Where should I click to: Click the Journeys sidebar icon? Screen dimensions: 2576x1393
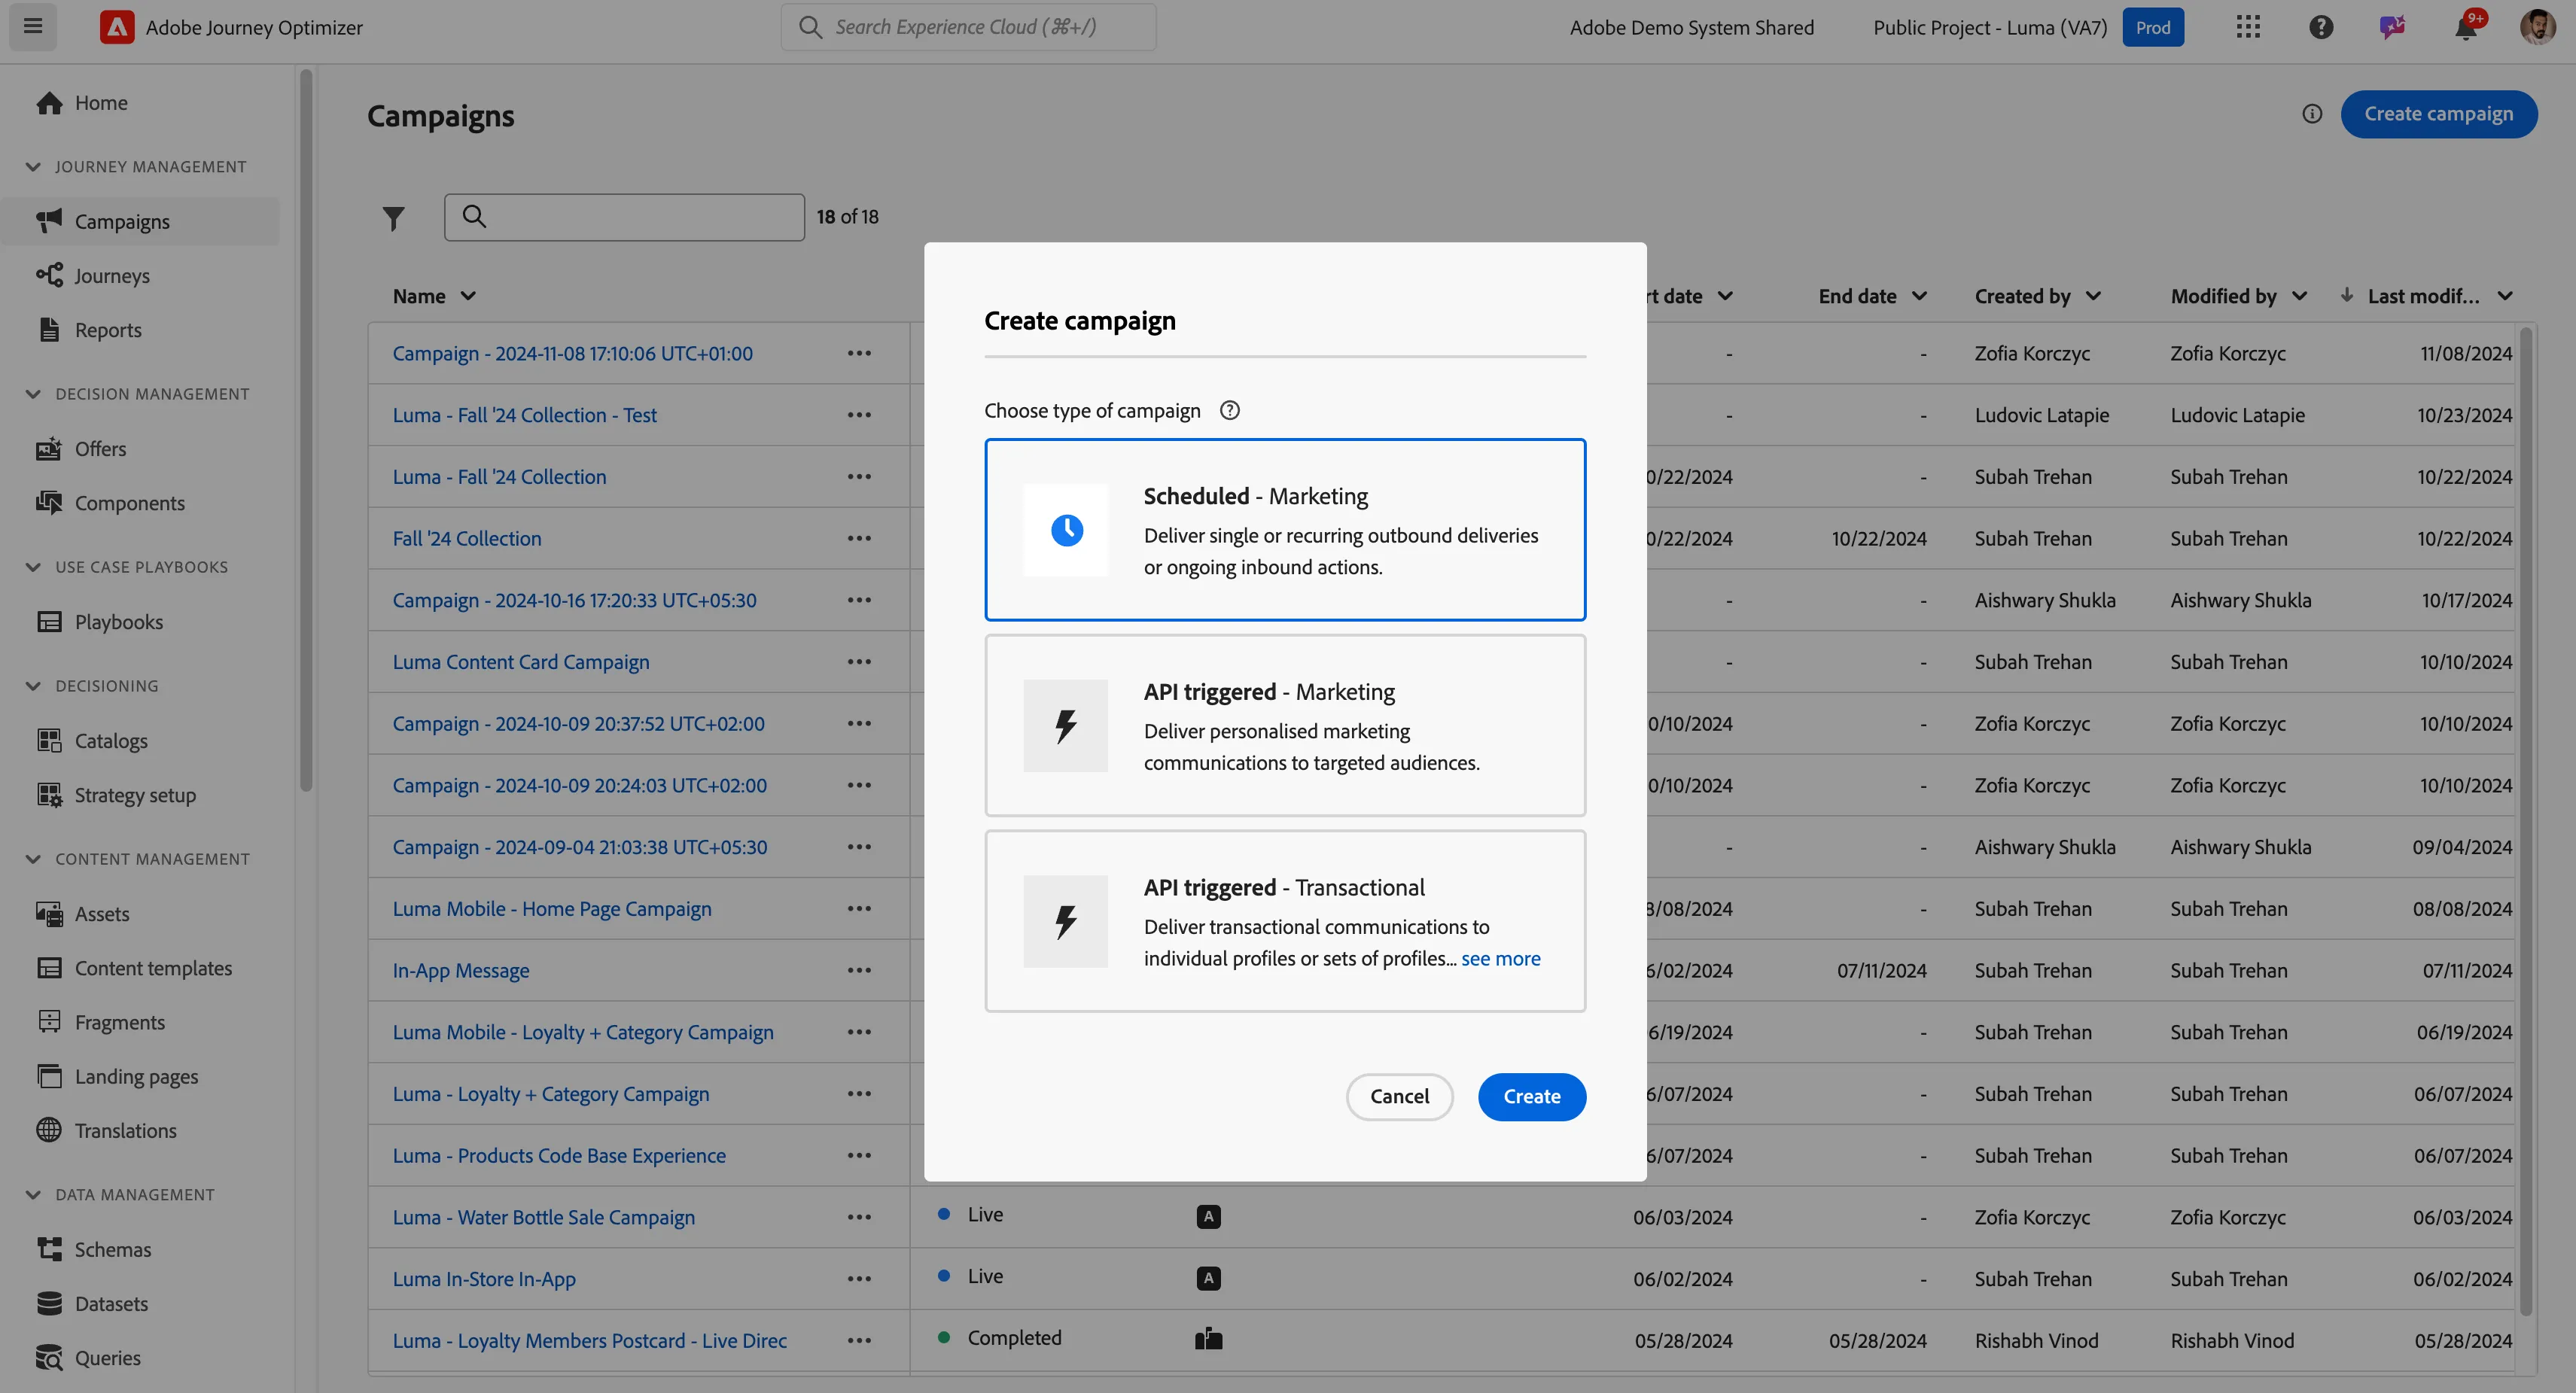point(49,275)
